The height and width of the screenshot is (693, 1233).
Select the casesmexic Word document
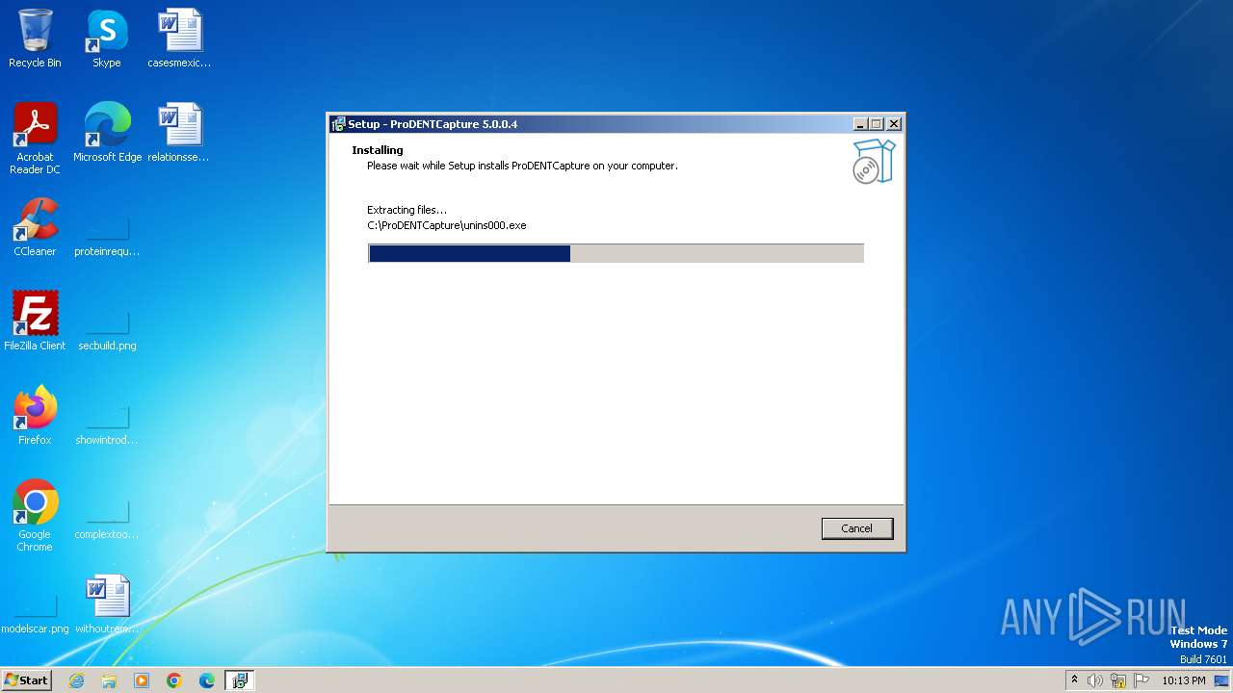click(179, 38)
